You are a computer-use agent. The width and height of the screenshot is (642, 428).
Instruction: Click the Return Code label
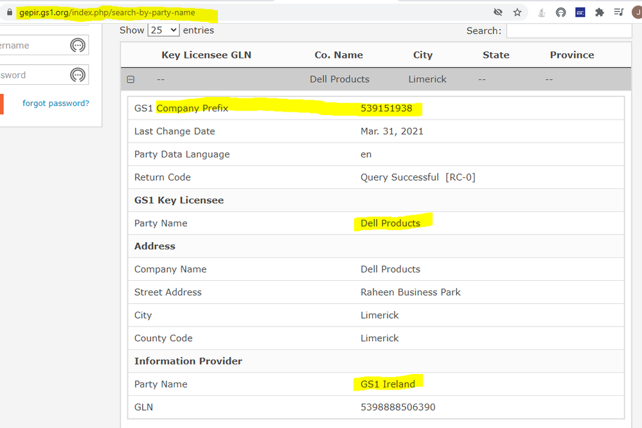[x=163, y=177]
